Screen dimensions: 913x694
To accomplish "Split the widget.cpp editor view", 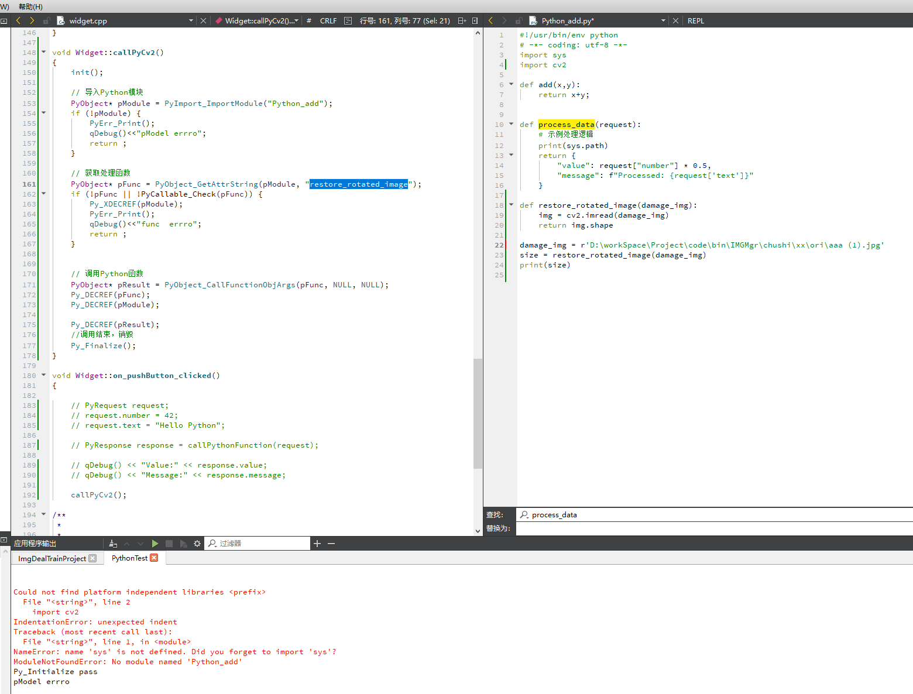I will 462,20.
